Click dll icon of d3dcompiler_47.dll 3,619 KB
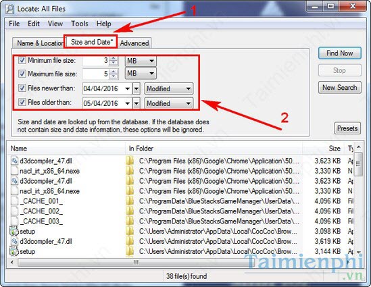Viewport: 371px width, 287px height. 14,241
